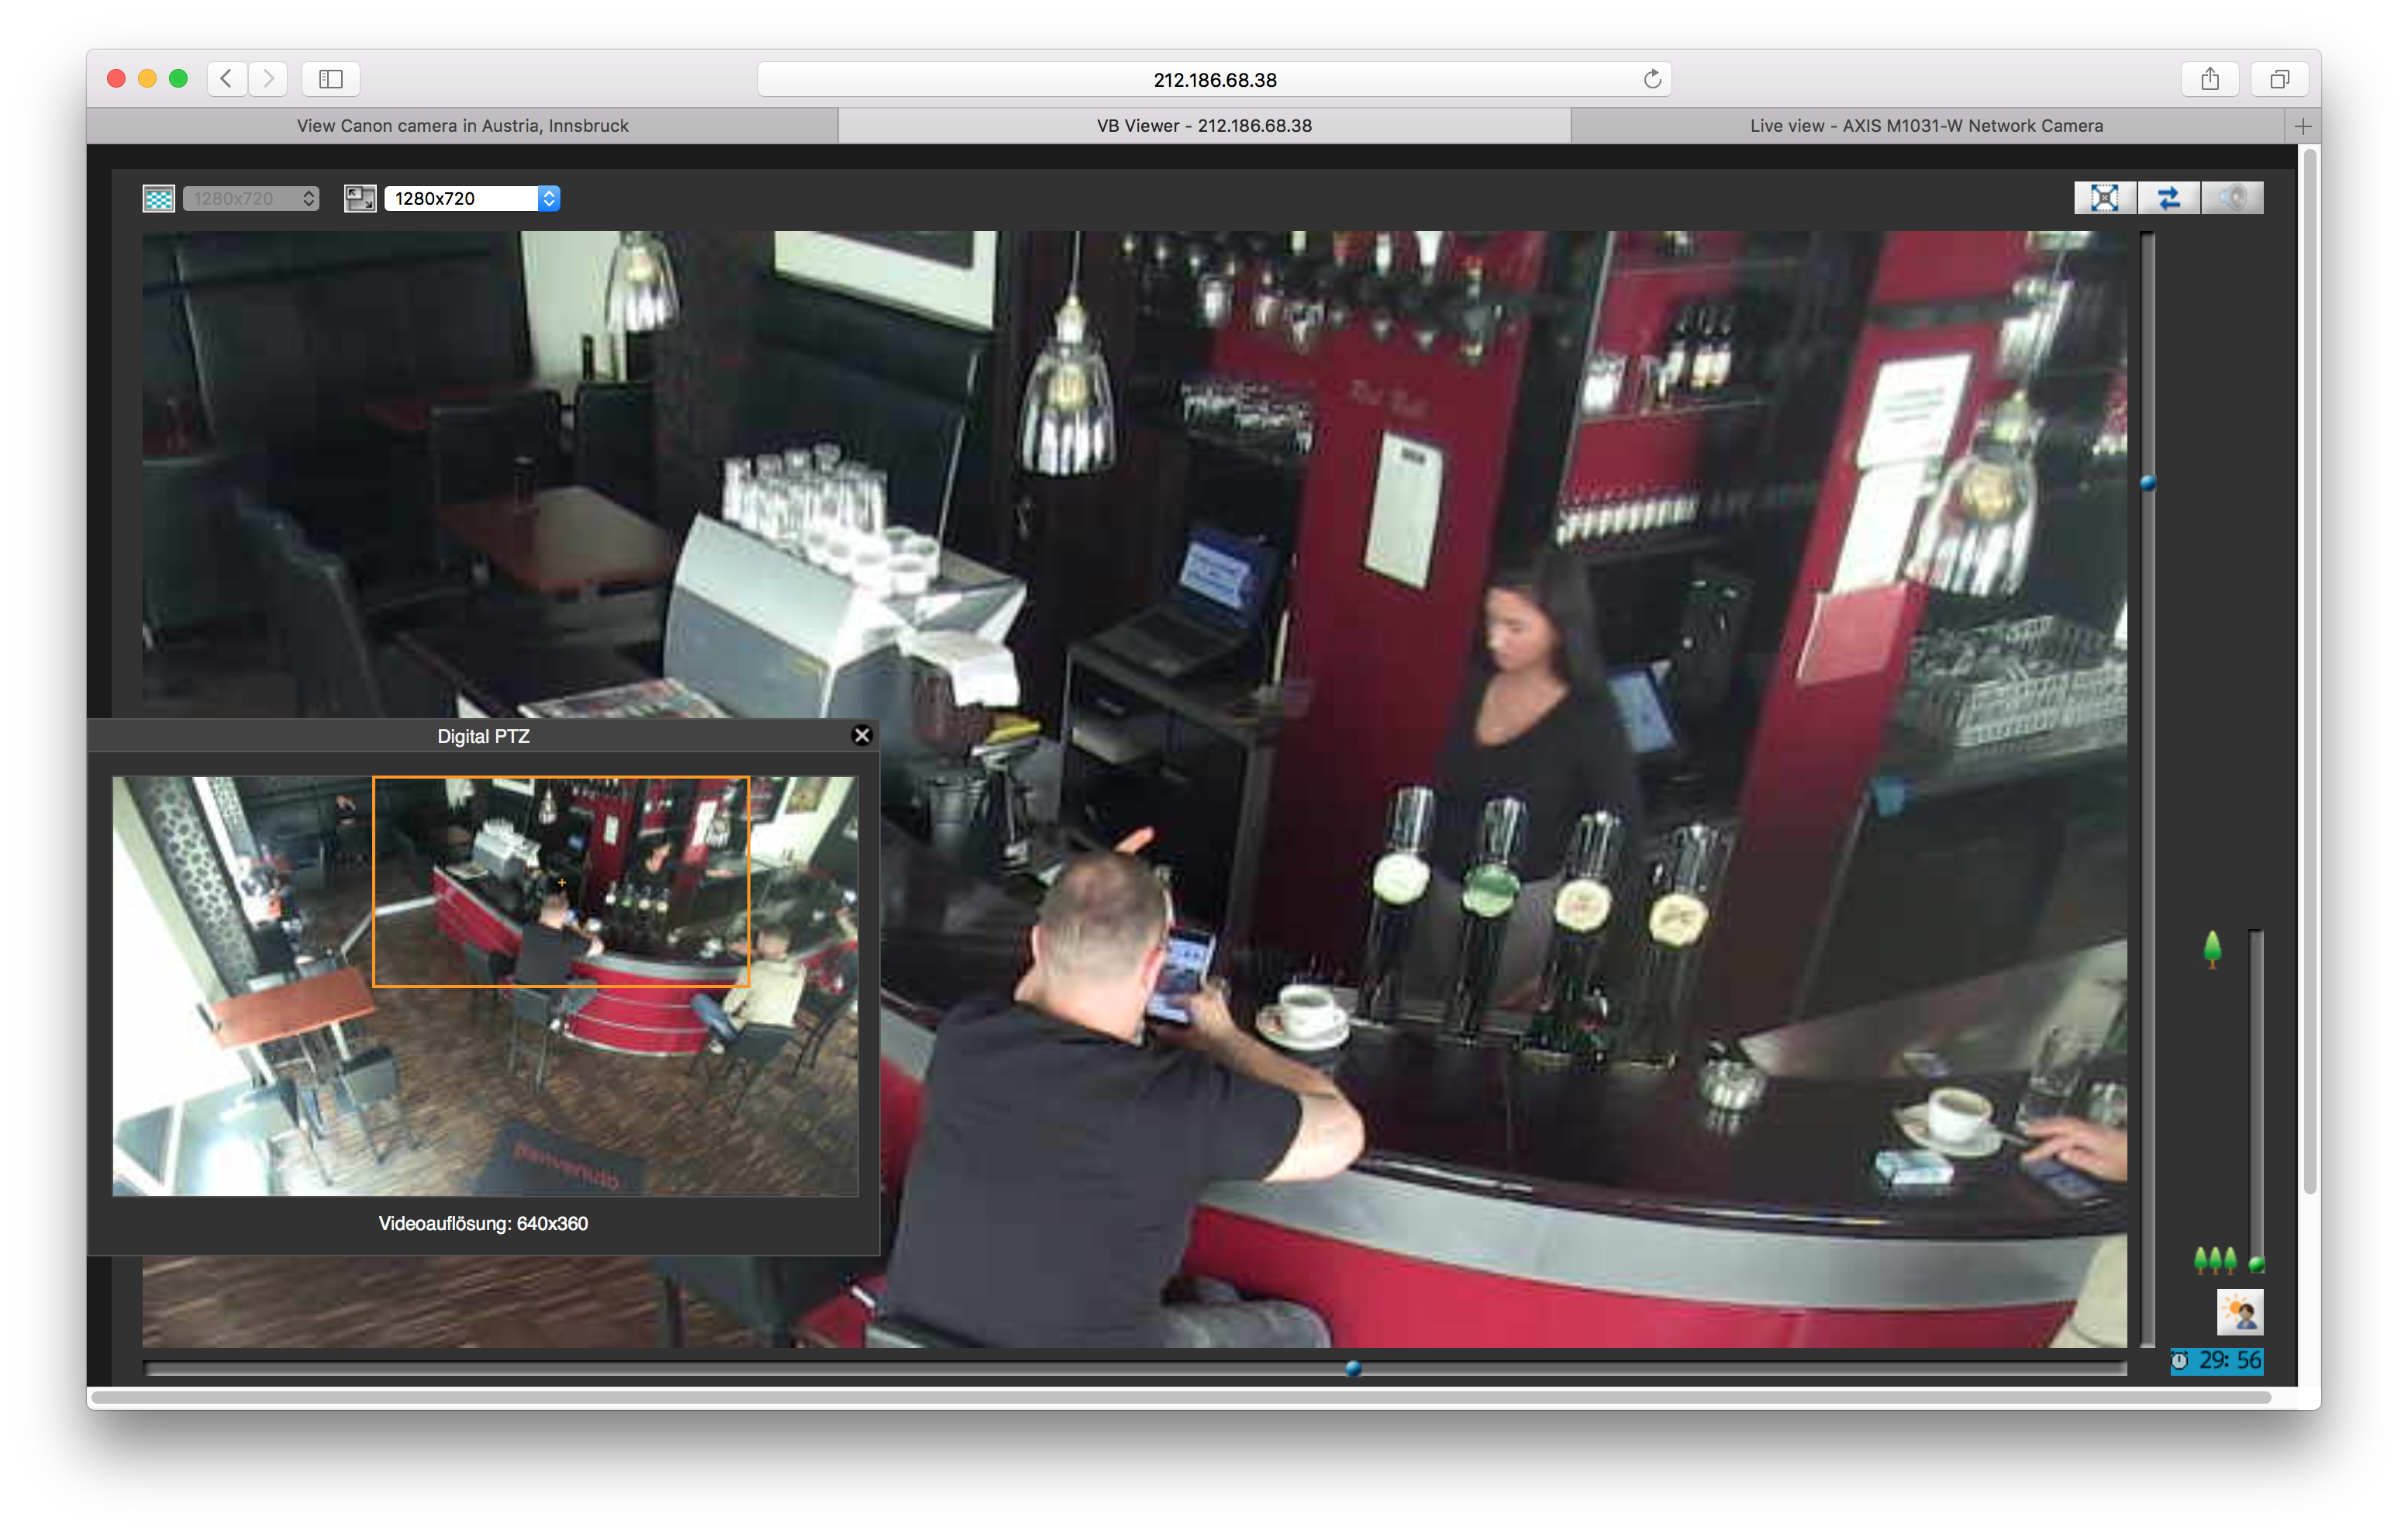Open the 1280x720 display size dropdown
This screenshot has height=1534, width=2408.
[x=472, y=198]
